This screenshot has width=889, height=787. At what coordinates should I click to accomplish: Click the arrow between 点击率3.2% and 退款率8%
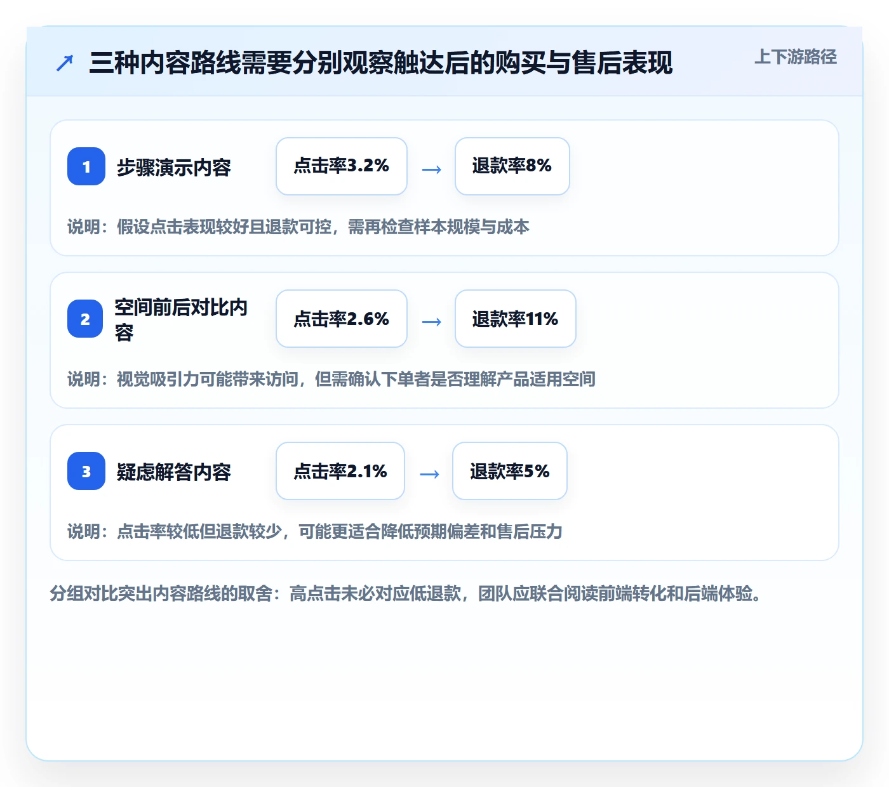click(431, 169)
